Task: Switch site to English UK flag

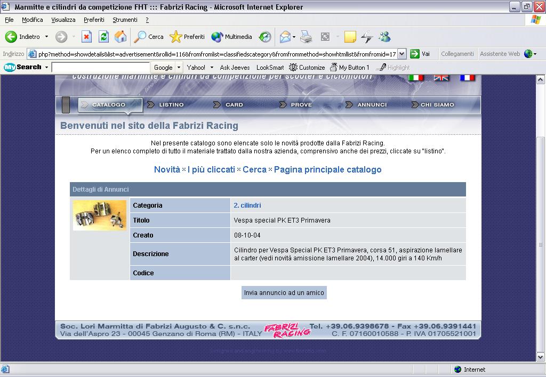Action: point(441,78)
